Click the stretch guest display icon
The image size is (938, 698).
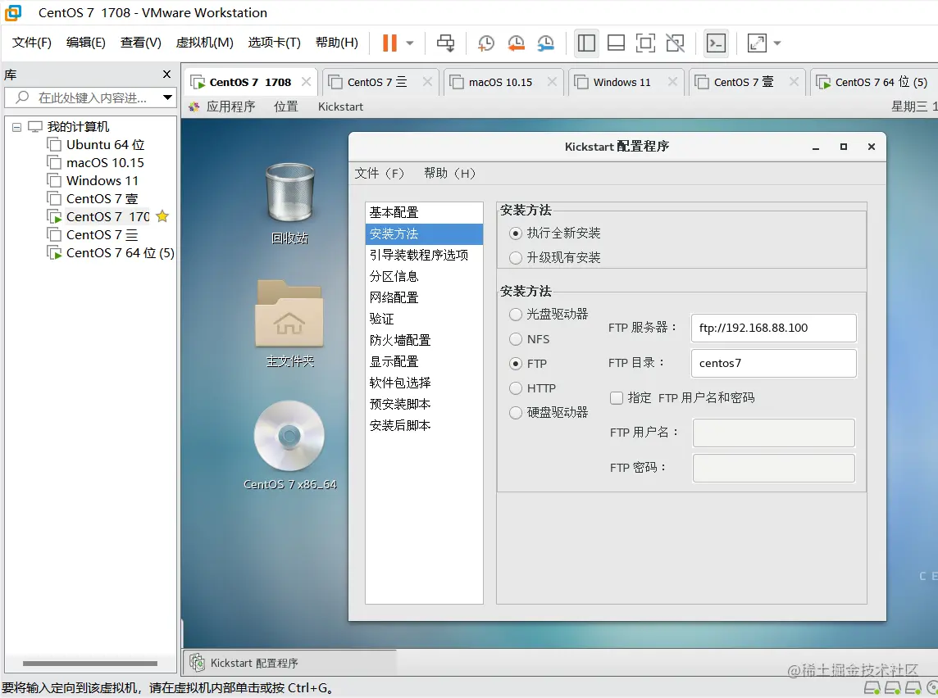[757, 43]
